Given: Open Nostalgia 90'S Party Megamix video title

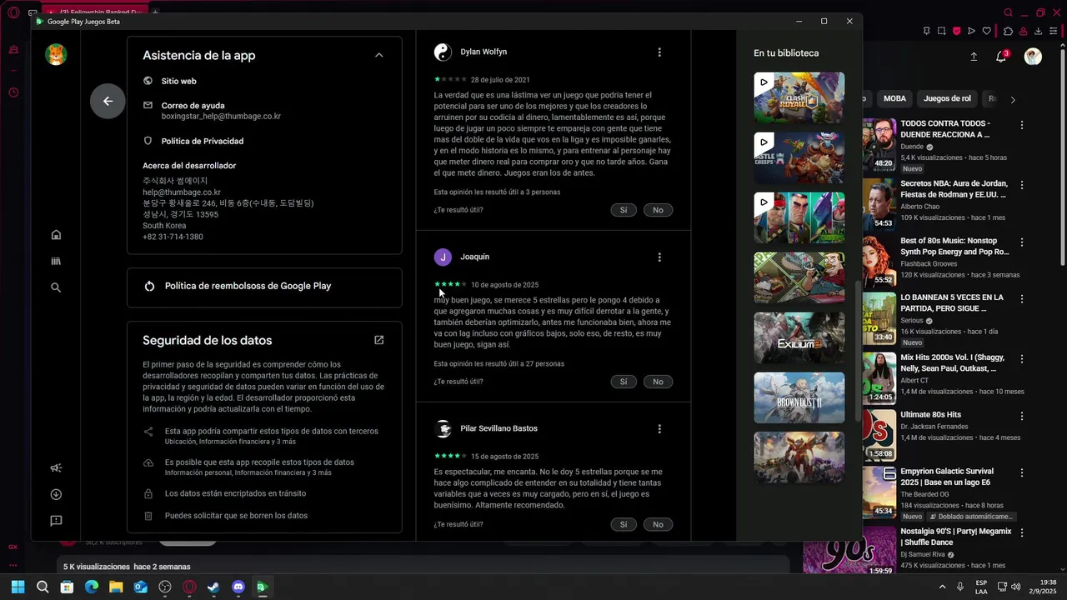Looking at the screenshot, I should [956, 537].
